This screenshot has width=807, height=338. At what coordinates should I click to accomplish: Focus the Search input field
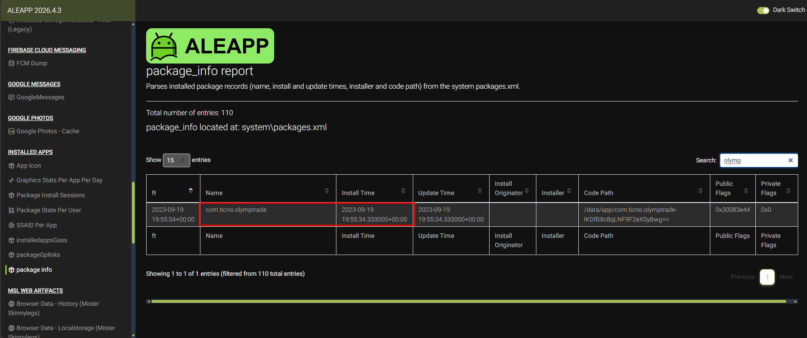758,160
